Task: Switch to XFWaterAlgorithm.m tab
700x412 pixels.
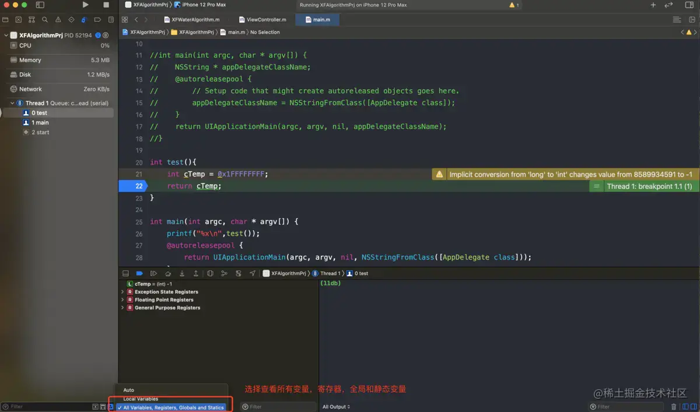Action: click(x=191, y=20)
